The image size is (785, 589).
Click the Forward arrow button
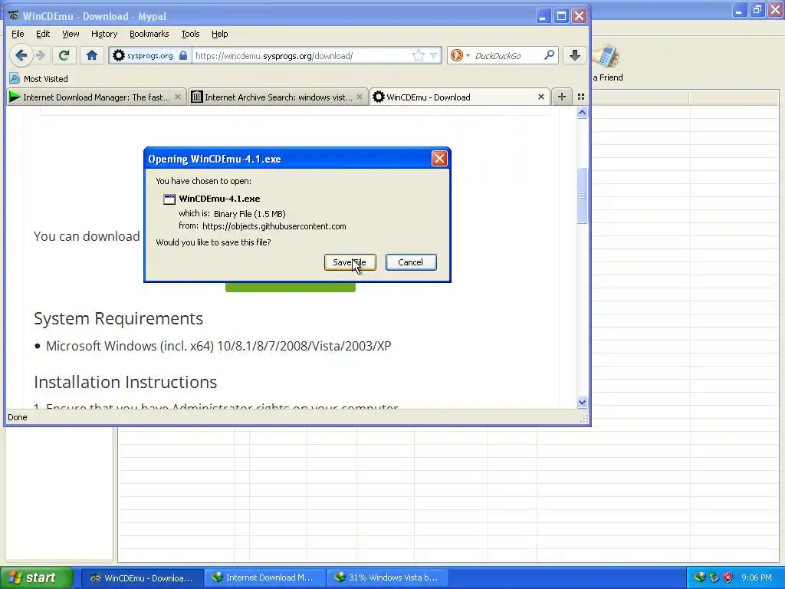pyautogui.click(x=41, y=55)
